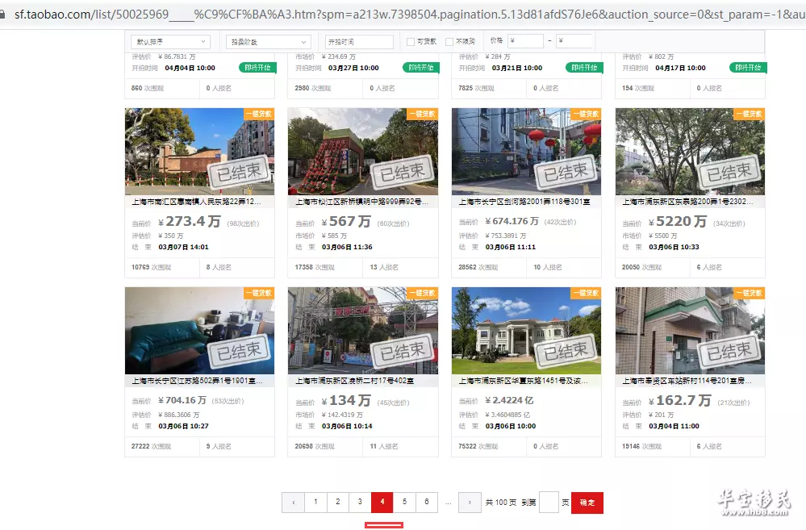Click the 162.7万 listing building photo
Screen dimensions: 806x530
690,331
